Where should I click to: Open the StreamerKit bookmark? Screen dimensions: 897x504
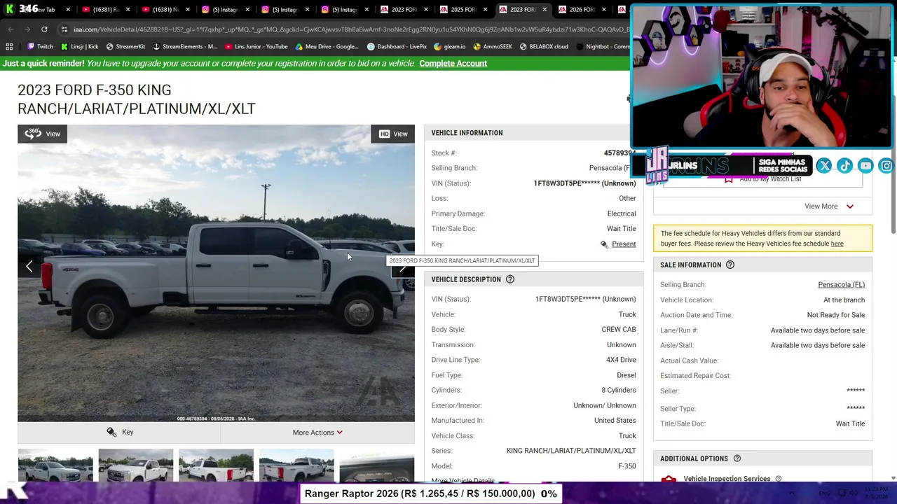point(125,47)
